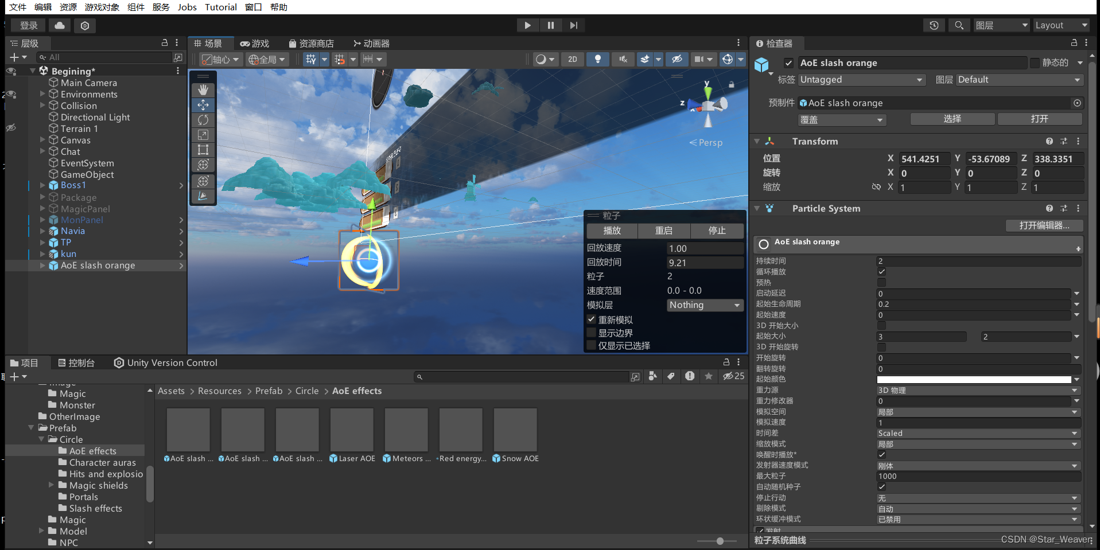Click the scene Gizmos sphere icon

click(728, 59)
